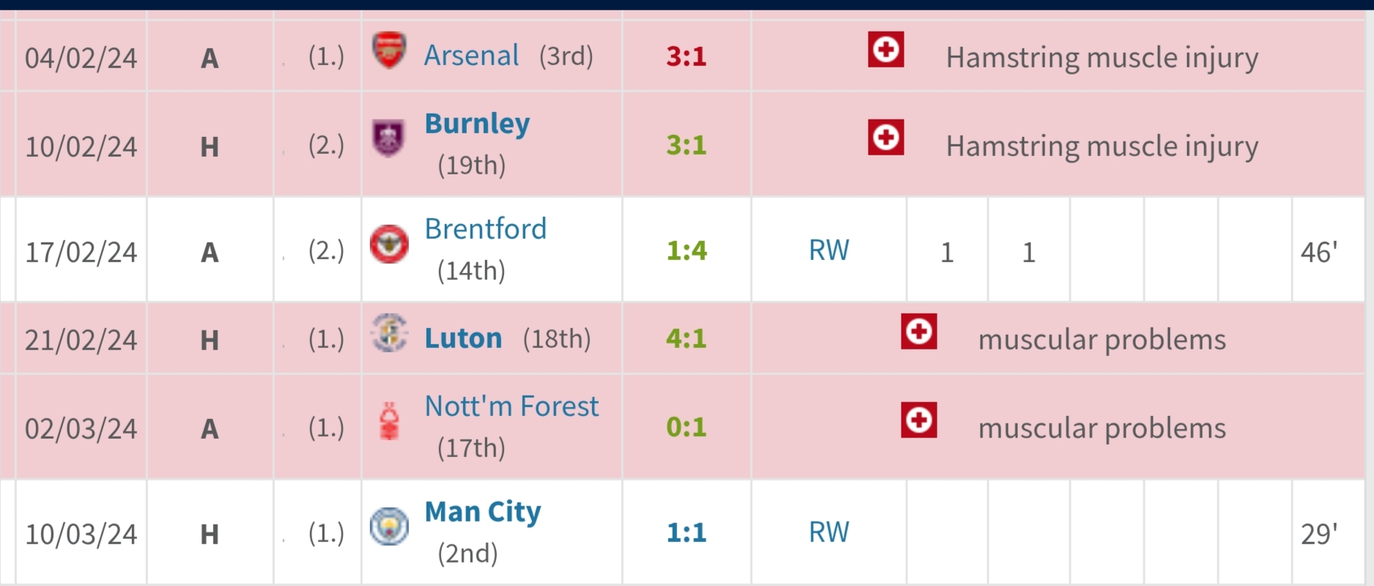Click the Man City club crest
Image resolution: width=1374 pixels, height=586 pixels.
389,526
